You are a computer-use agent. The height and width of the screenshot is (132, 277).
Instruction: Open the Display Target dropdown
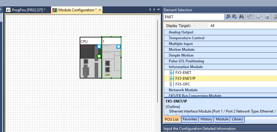click(242, 26)
